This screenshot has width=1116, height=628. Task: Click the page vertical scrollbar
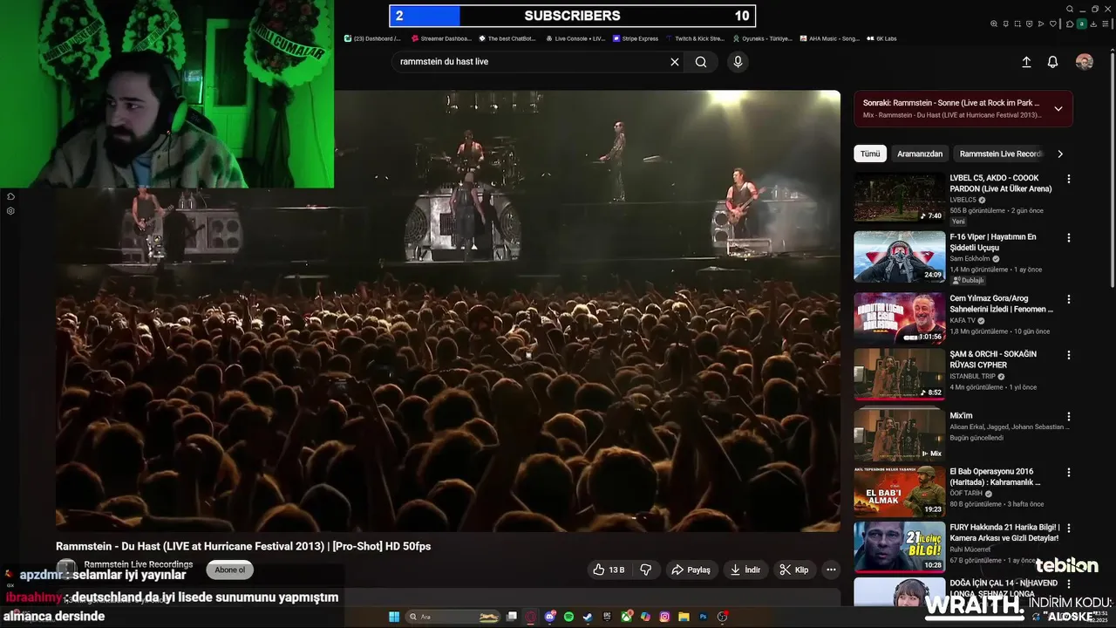coord(1112,174)
